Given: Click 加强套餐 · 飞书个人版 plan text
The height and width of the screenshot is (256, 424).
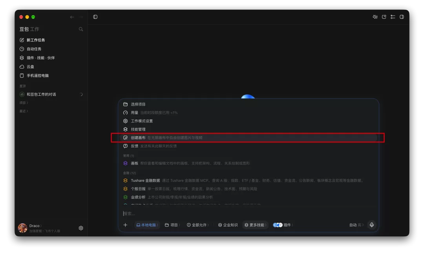Looking at the screenshot, I should (45, 231).
